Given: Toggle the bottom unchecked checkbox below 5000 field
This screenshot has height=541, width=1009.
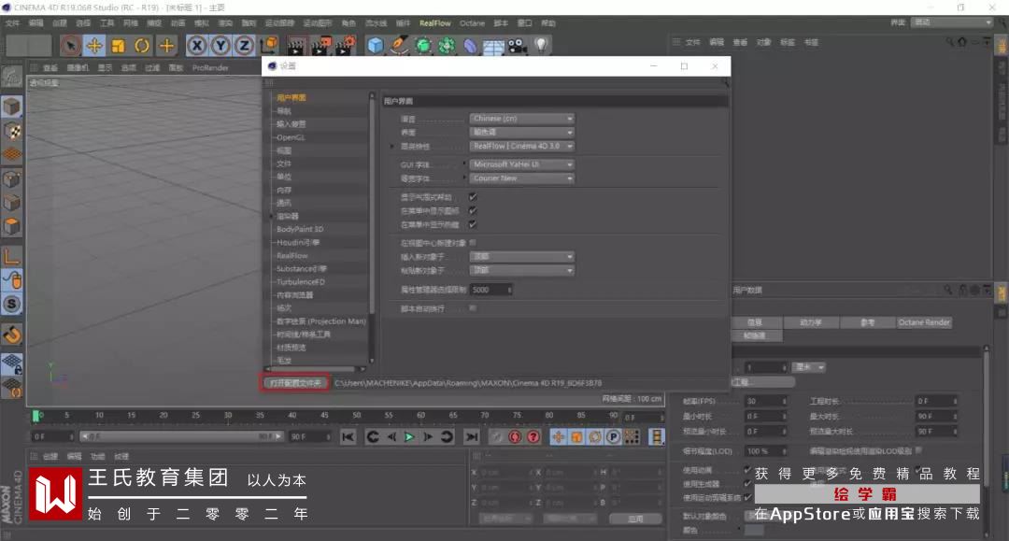Looking at the screenshot, I should point(473,308).
